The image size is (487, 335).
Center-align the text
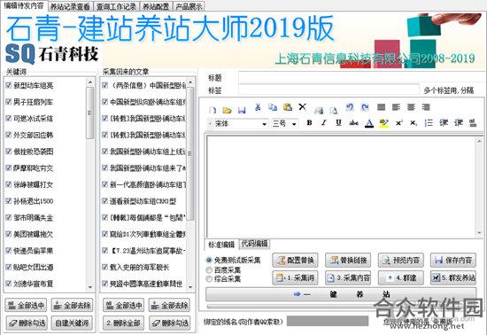click(x=411, y=107)
